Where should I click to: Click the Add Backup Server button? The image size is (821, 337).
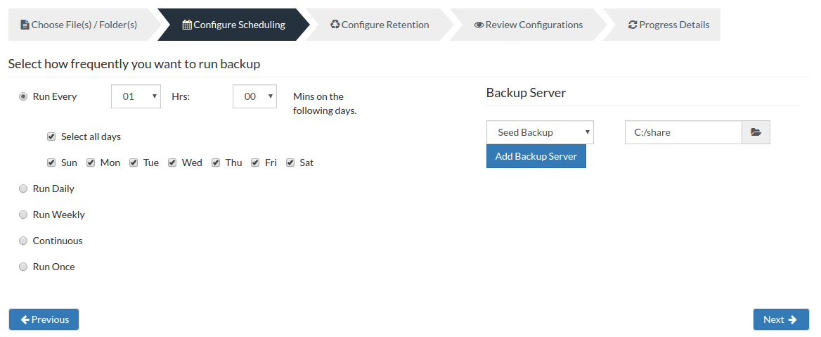(x=536, y=156)
